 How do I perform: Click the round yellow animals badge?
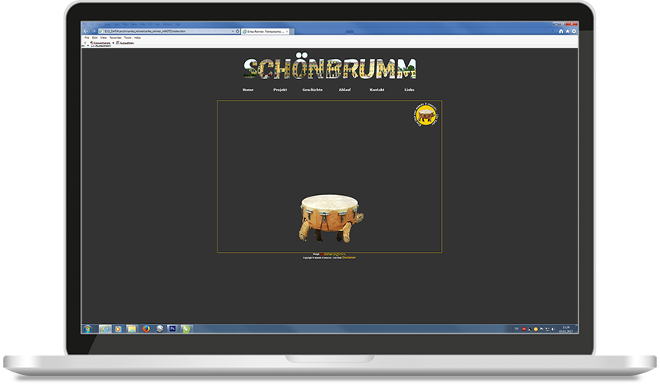point(426,114)
